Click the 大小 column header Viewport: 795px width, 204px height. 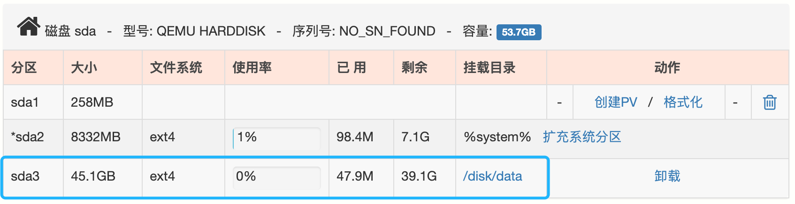84,67
